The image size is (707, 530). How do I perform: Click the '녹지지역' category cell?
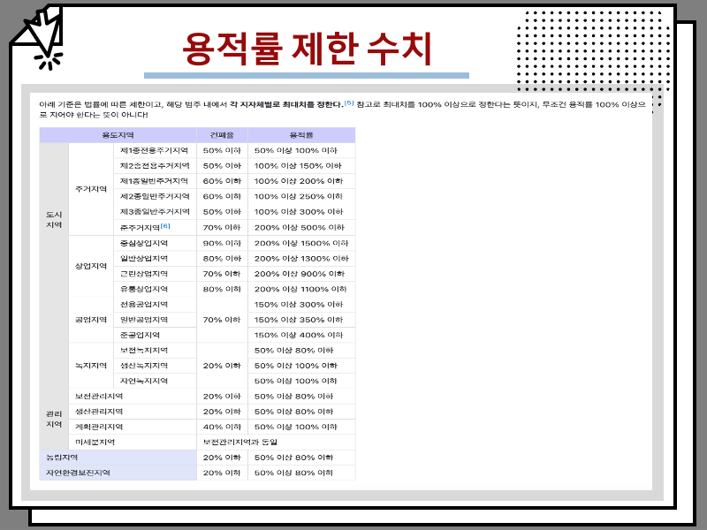pyautogui.click(x=91, y=366)
